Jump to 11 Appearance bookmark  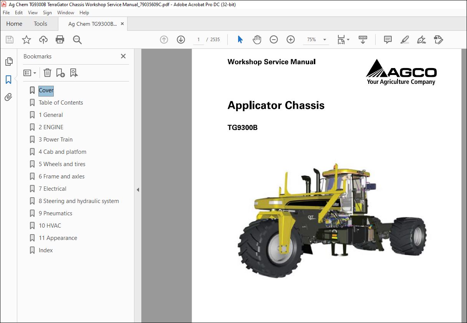[x=58, y=238]
